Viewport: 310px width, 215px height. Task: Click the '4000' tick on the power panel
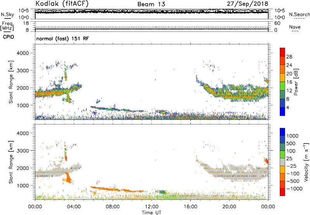click(23, 53)
